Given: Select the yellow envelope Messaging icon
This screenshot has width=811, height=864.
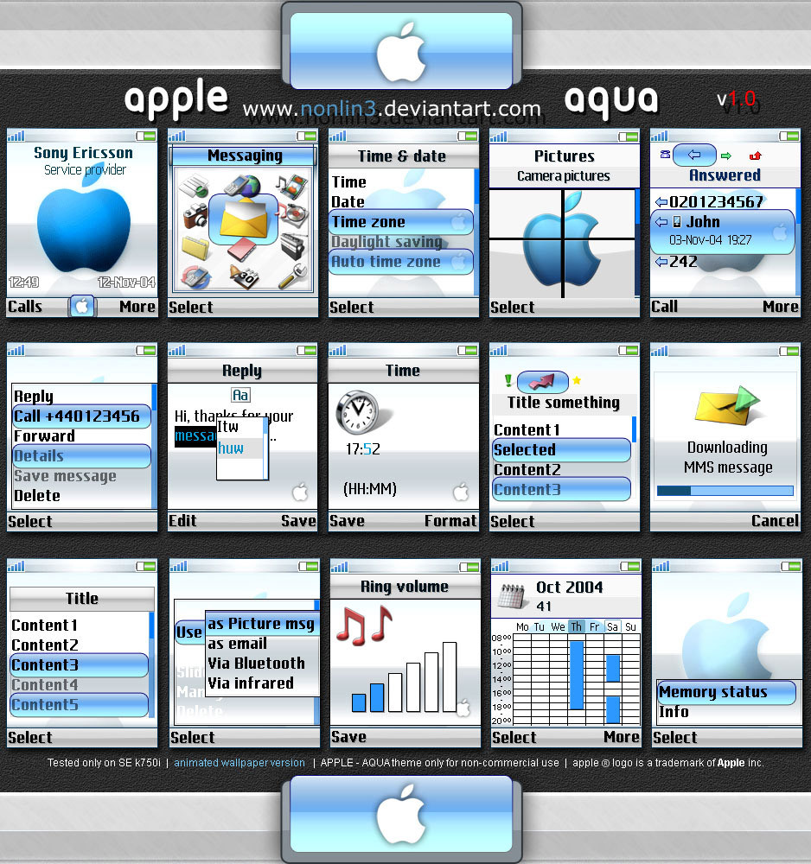Looking at the screenshot, I should 243,219.
